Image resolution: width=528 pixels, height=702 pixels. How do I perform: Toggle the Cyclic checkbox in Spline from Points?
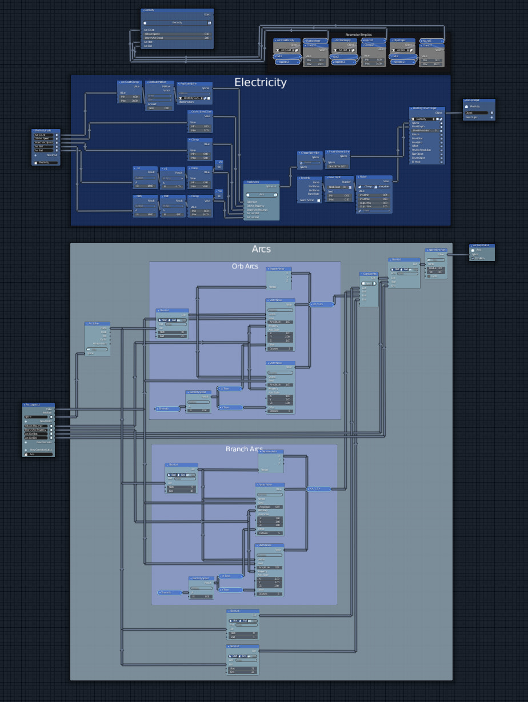coord(429,276)
